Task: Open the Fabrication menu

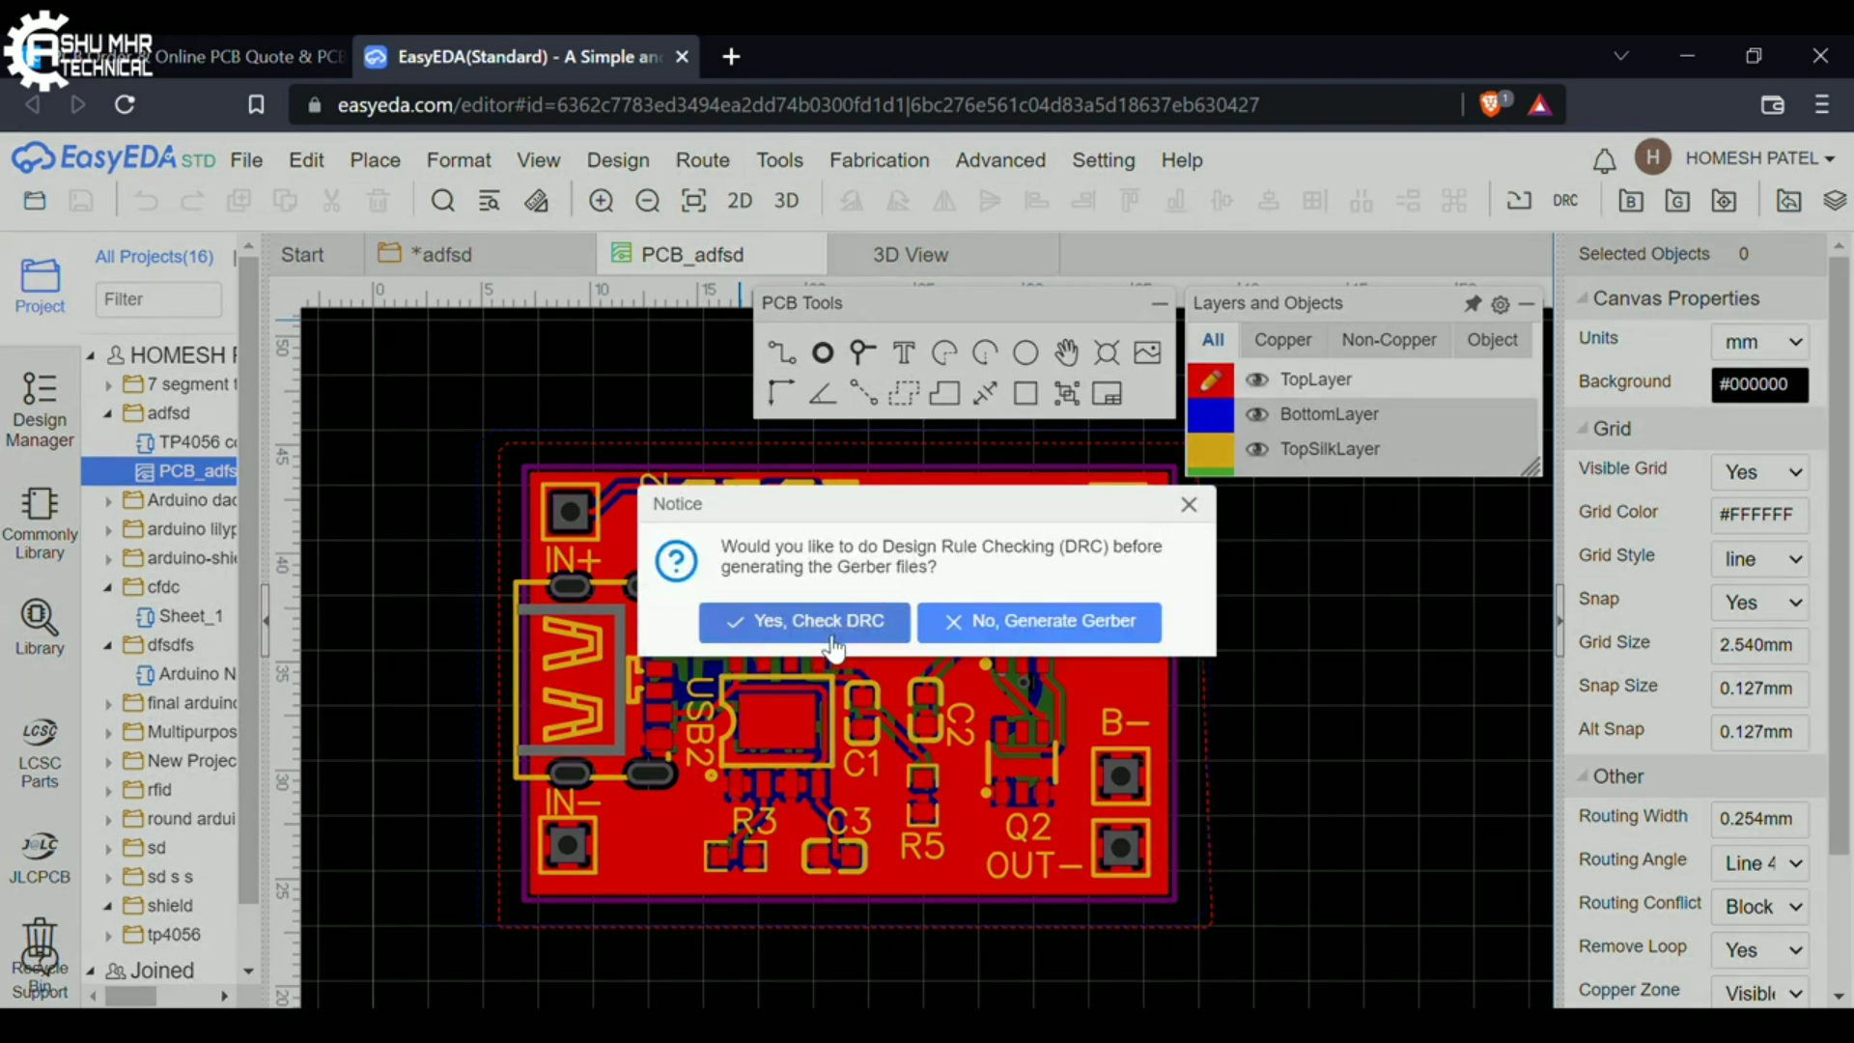Action: point(879,160)
